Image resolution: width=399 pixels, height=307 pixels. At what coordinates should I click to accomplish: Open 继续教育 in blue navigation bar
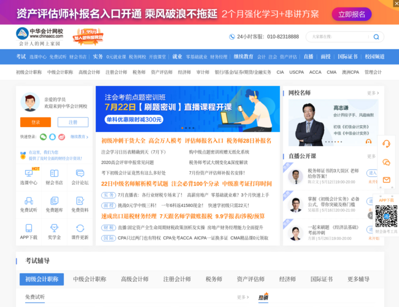(244, 56)
